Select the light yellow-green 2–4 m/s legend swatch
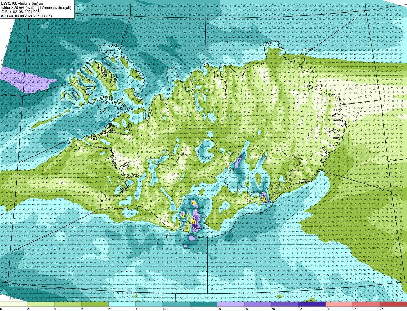The width and height of the screenshot is (407, 311). (41, 304)
